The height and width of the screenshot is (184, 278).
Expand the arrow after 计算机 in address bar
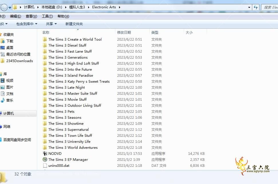point(38,7)
